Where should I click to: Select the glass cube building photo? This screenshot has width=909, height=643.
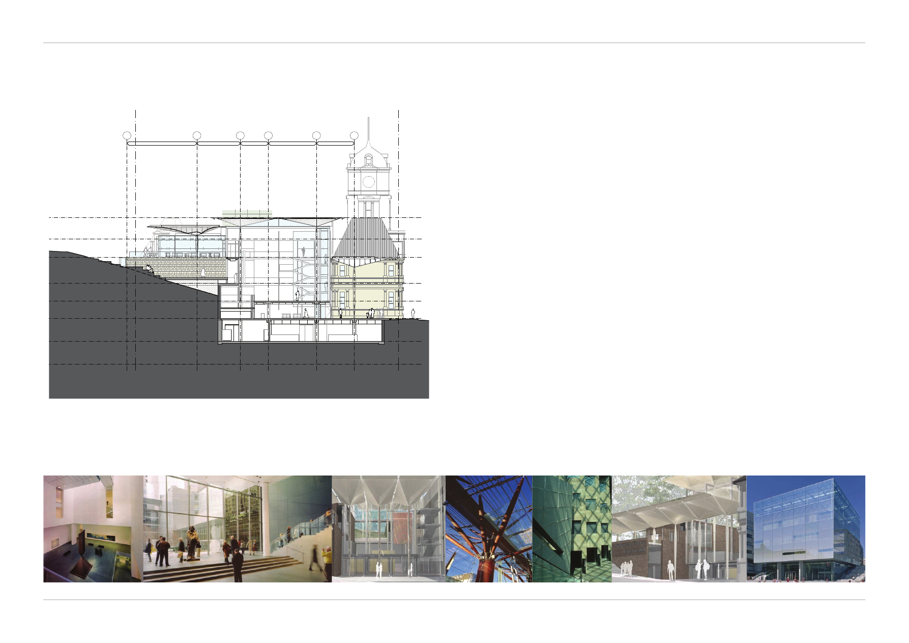[x=806, y=528]
